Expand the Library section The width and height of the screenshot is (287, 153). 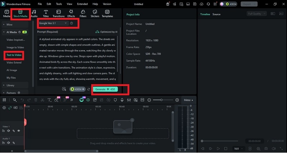(x=15, y=85)
